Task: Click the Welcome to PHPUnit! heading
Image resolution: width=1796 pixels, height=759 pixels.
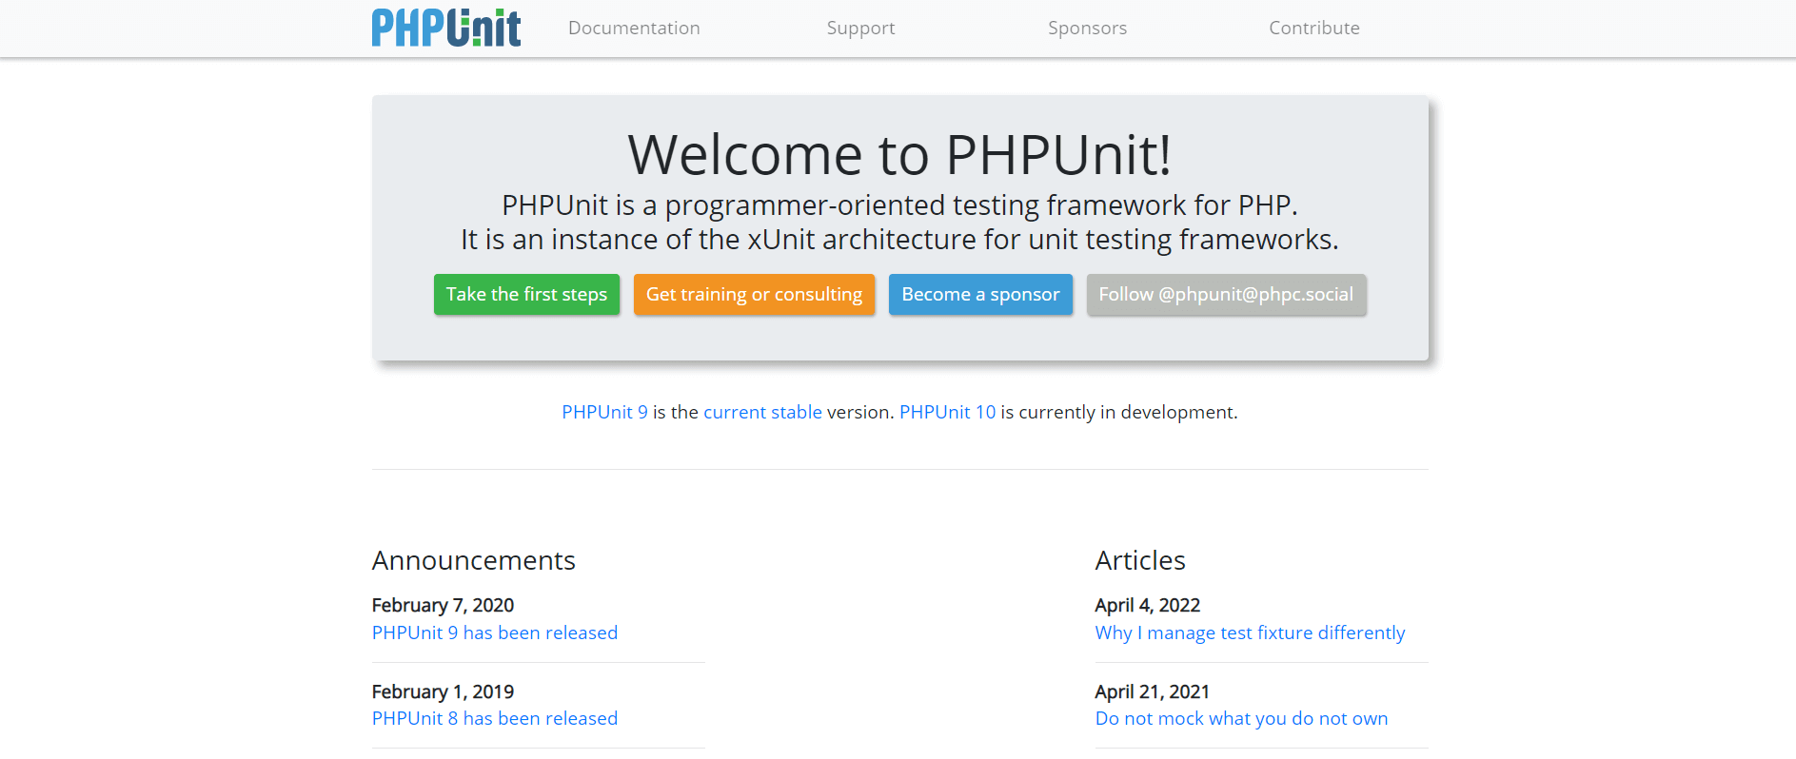Action: point(899,154)
